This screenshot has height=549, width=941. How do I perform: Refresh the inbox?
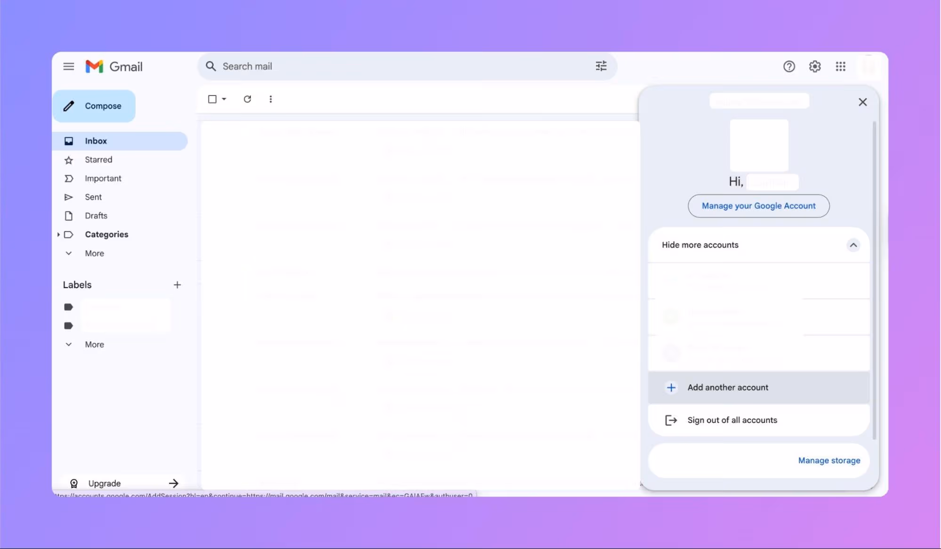(247, 99)
